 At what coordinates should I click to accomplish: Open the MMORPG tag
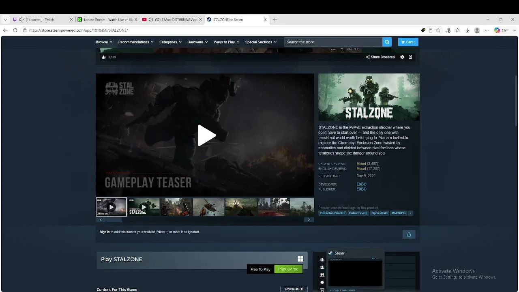pos(399,213)
